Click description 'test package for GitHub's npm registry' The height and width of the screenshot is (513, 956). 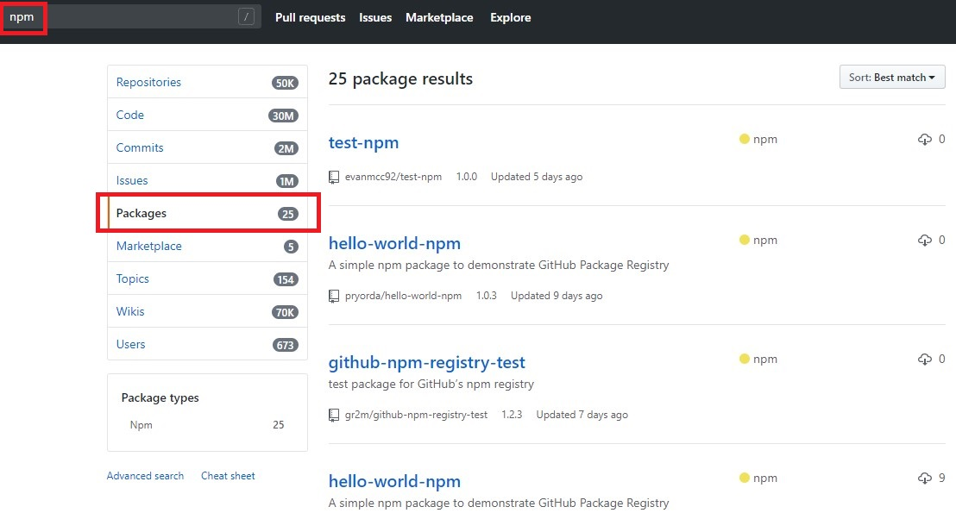click(431, 384)
